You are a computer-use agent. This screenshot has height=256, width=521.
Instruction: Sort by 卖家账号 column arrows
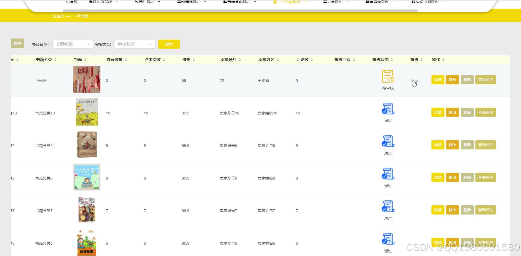click(240, 60)
